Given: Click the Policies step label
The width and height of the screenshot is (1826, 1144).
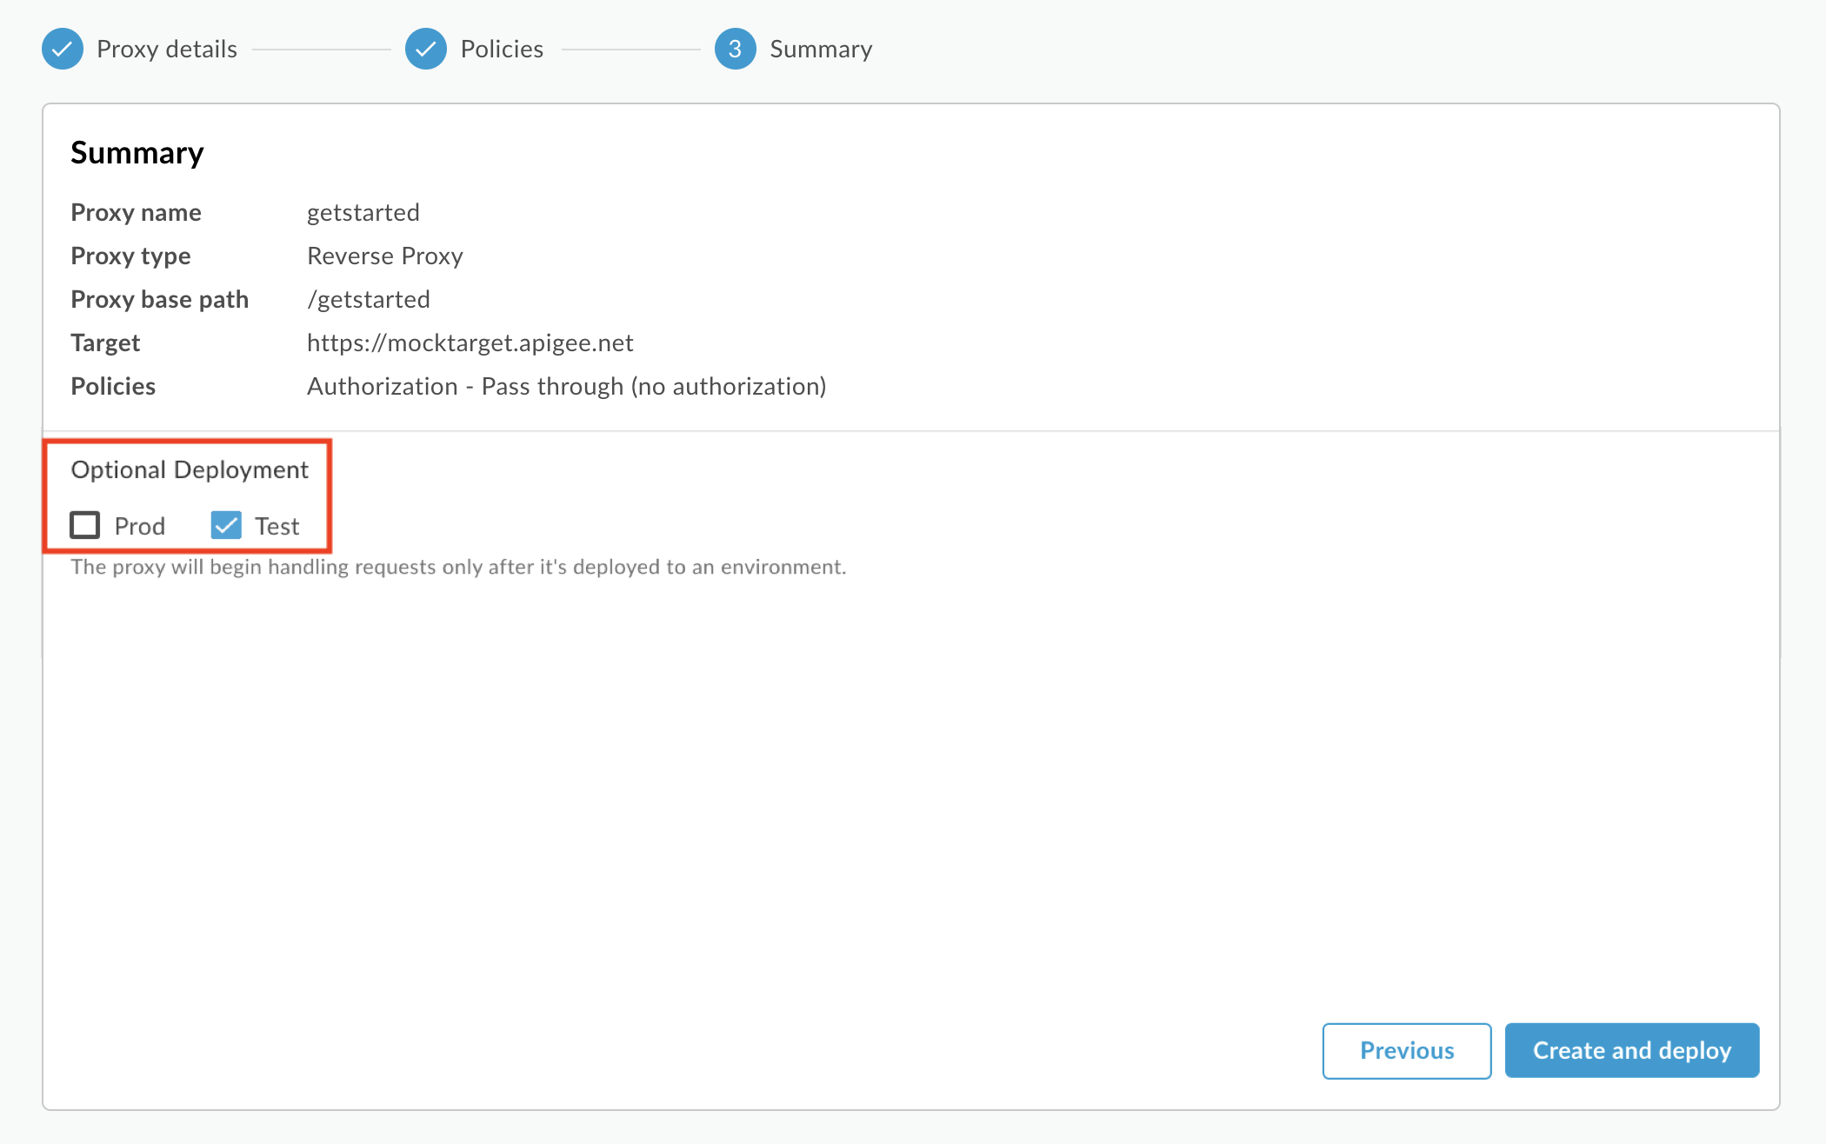Looking at the screenshot, I should tap(500, 48).
